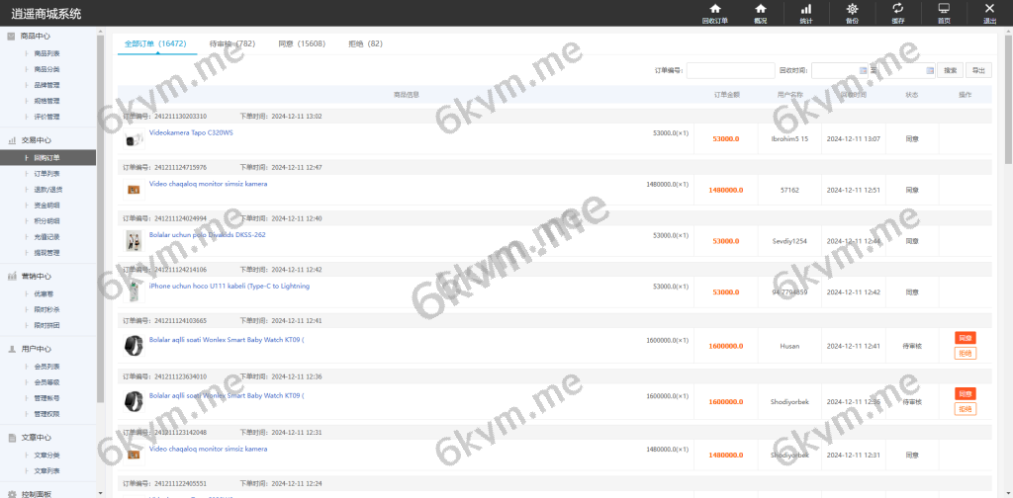Select 订单列表 in the sidebar
This screenshot has height=498, width=1013.
point(47,173)
